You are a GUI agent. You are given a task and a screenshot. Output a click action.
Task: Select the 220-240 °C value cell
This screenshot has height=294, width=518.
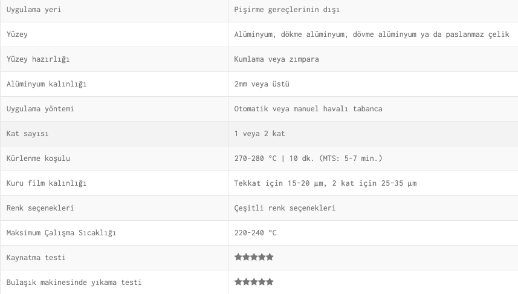click(x=373, y=233)
